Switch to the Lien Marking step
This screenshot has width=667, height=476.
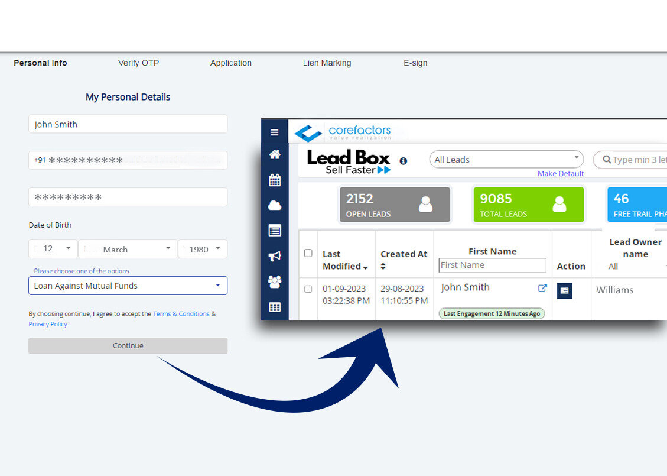(327, 63)
